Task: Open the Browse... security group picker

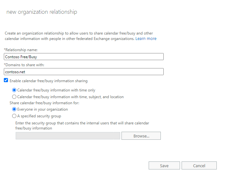Action: click(141, 136)
